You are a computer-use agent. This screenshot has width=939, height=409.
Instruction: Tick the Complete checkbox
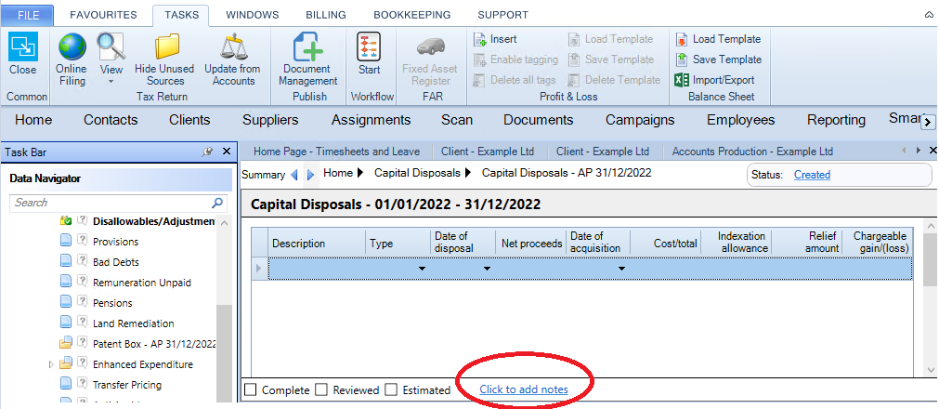tap(251, 390)
